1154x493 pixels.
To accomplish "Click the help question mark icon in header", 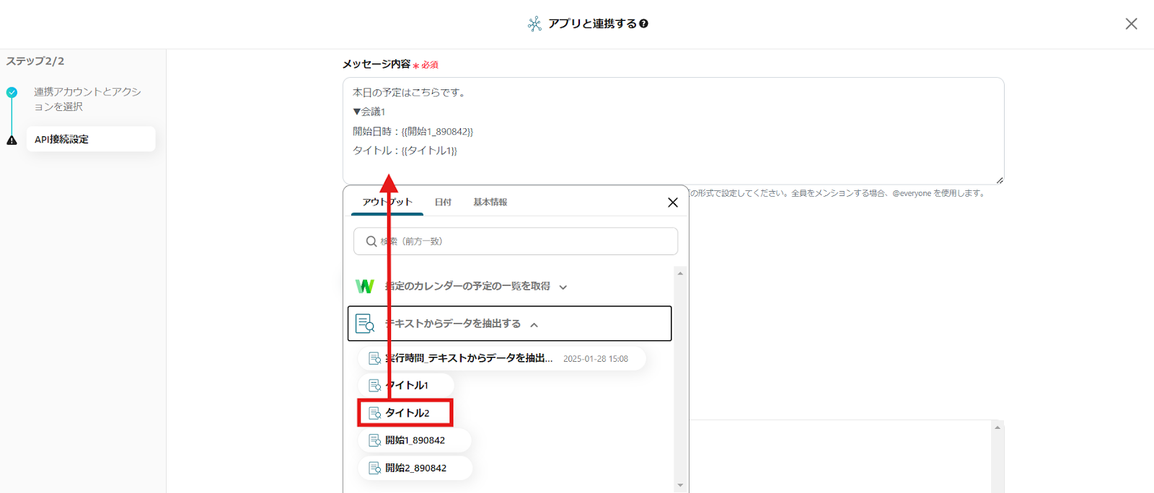I will coord(644,24).
